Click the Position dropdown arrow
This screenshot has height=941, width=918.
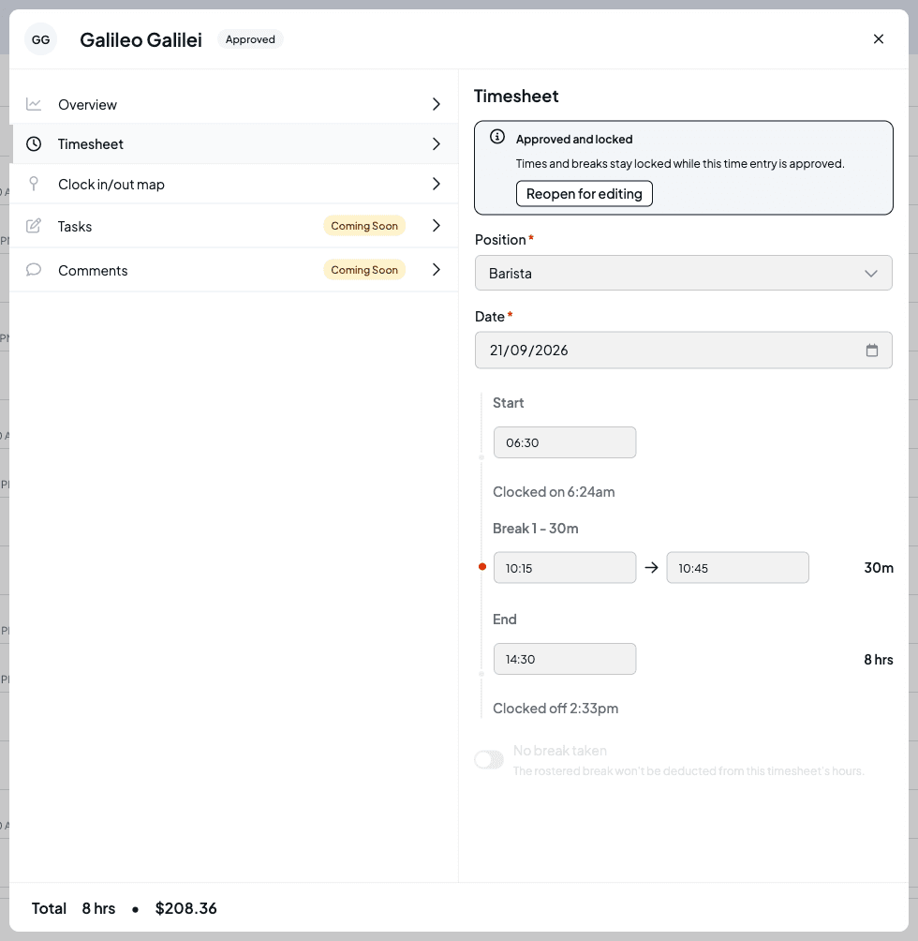coord(870,274)
